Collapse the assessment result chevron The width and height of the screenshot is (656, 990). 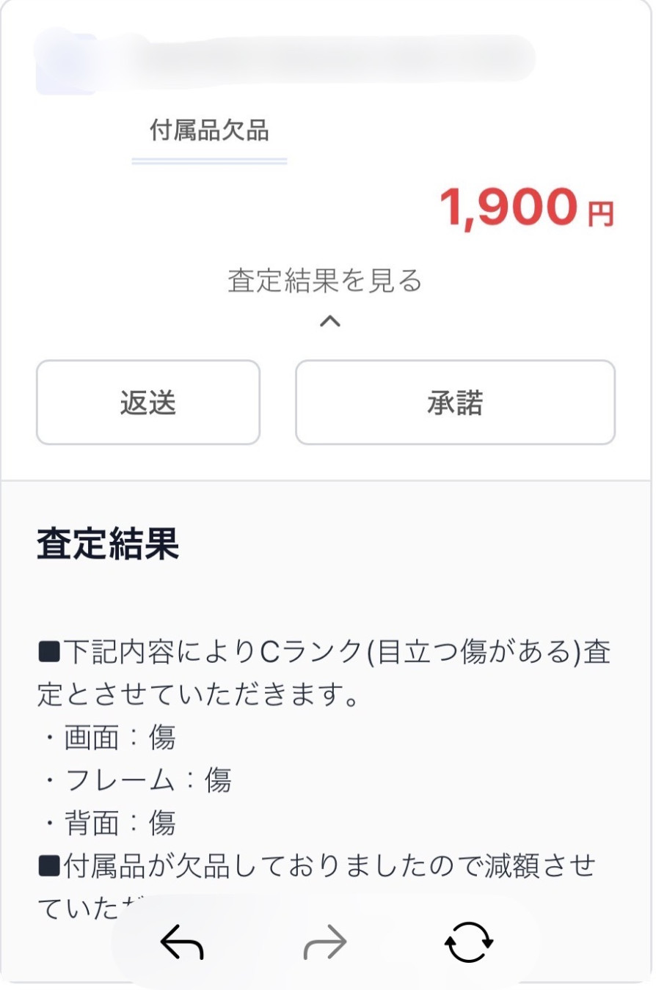330,320
